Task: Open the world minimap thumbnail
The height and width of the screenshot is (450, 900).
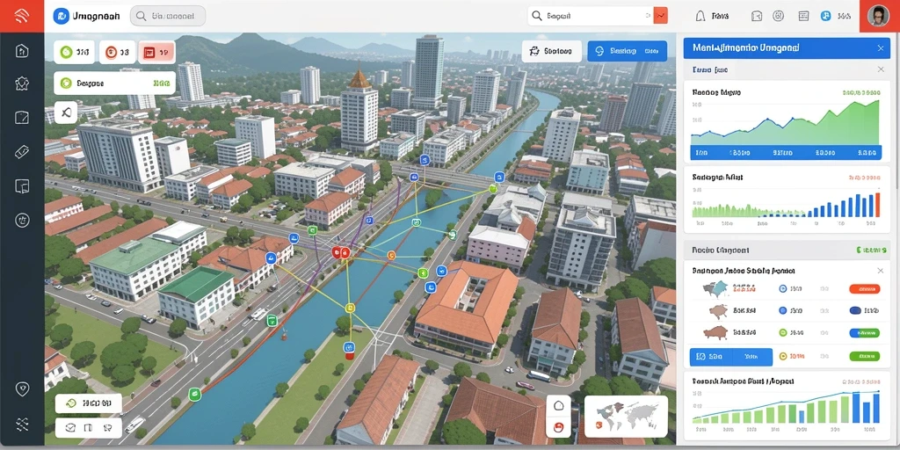Action: pyautogui.click(x=626, y=416)
